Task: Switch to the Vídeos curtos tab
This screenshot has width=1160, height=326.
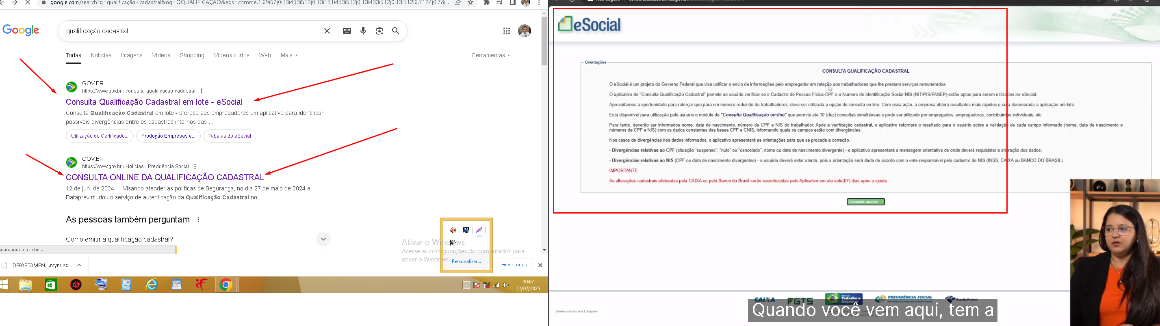Action: pos(232,55)
